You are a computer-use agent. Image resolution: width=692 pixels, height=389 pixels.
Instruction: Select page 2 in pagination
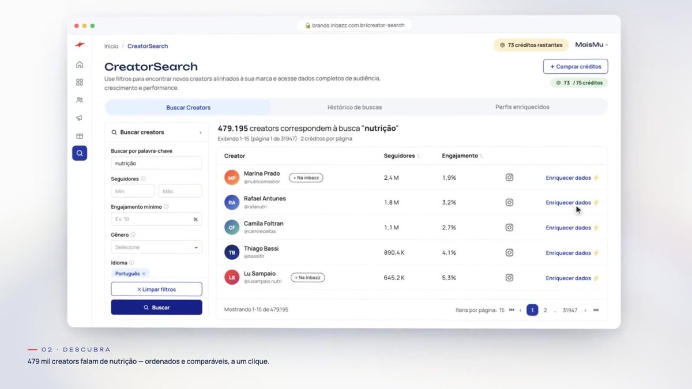[546, 310]
